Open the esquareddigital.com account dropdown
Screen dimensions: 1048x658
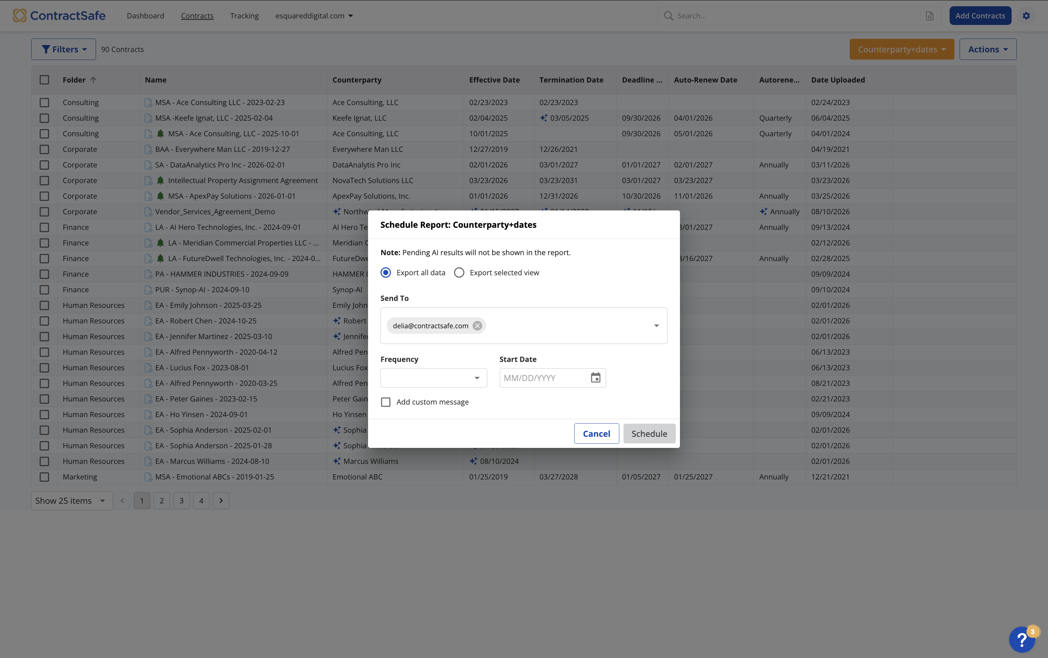[314, 16]
